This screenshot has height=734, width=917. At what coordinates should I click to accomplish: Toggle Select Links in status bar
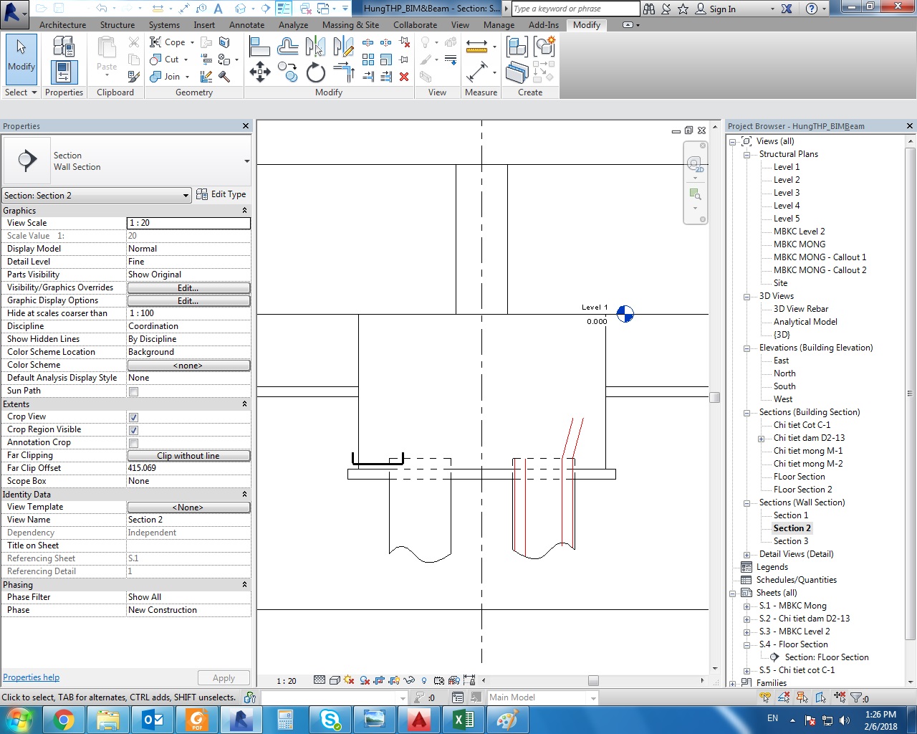coord(765,697)
